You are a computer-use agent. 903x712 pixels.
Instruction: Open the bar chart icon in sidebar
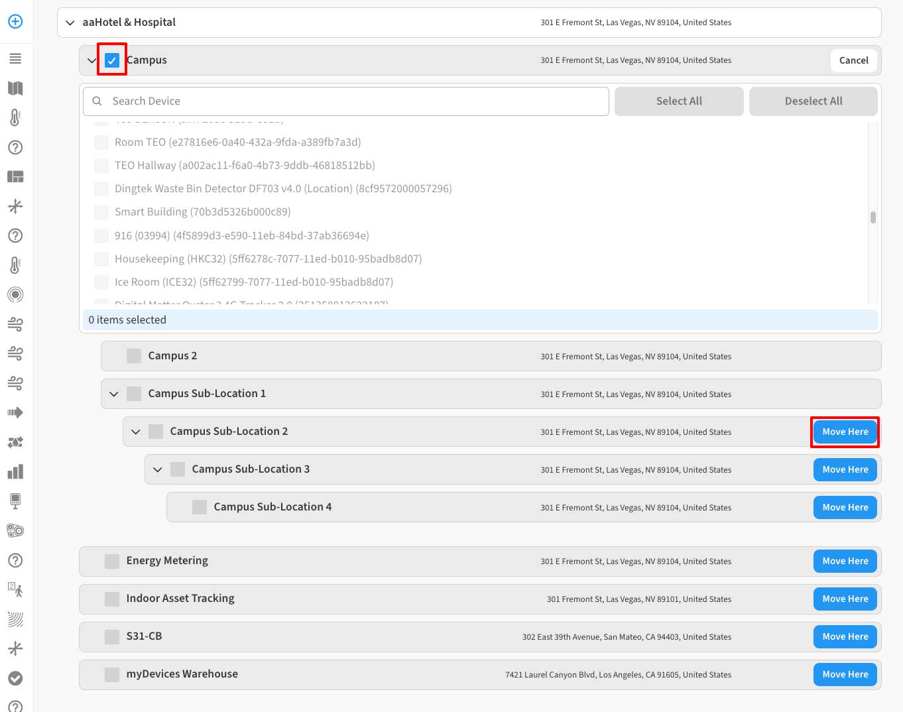pyautogui.click(x=15, y=471)
